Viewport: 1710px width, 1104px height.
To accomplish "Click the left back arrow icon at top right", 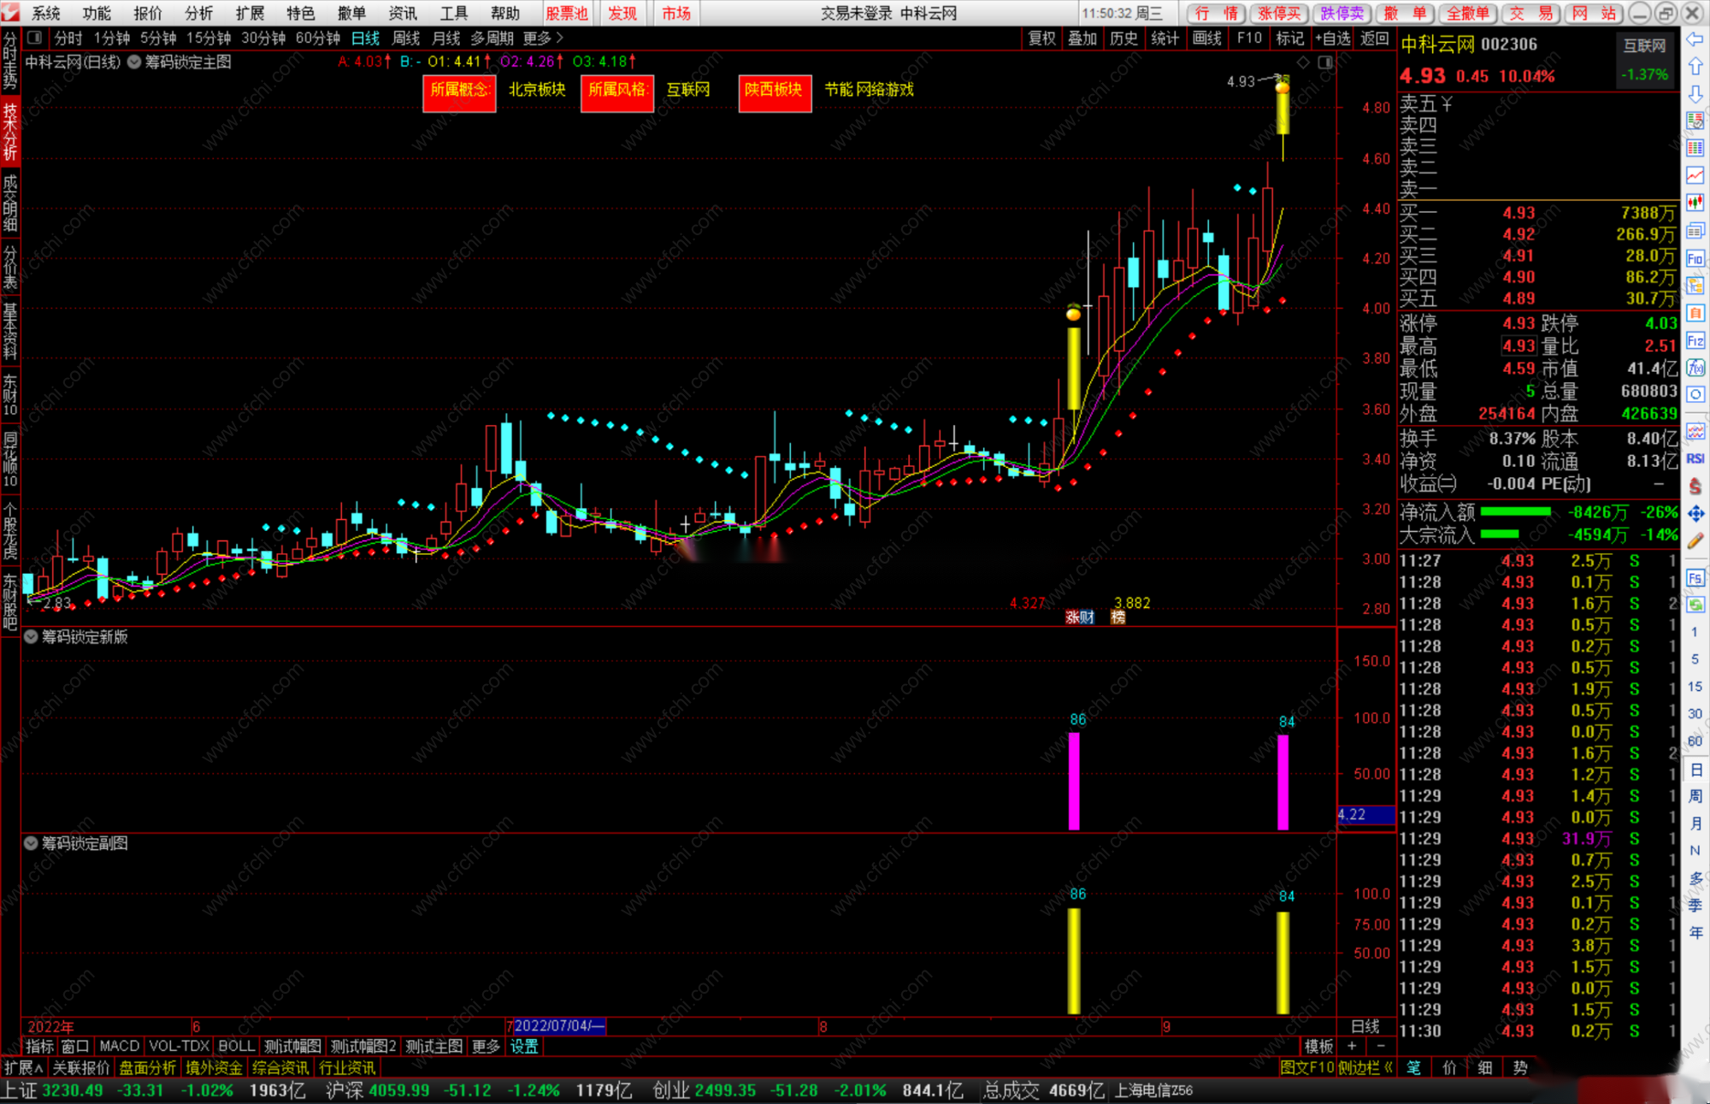I will [1695, 39].
